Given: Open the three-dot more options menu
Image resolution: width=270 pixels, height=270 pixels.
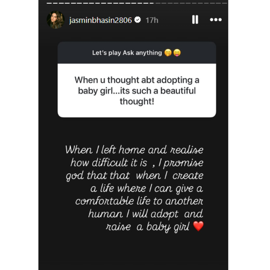Looking at the screenshot, I should pyautogui.click(x=216, y=20).
